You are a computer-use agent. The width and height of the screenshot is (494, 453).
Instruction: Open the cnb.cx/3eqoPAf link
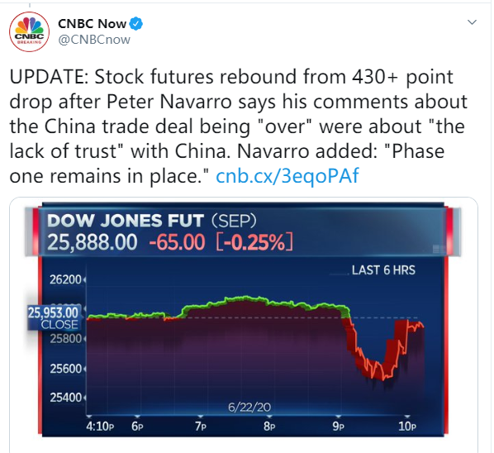(x=287, y=175)
